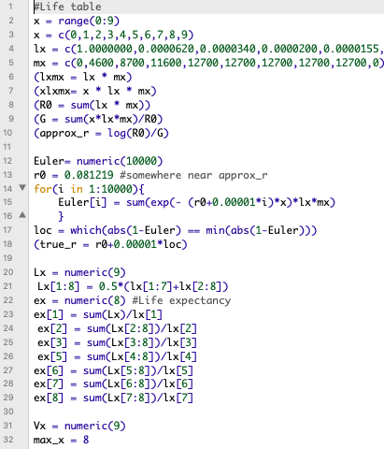Click on the lx vector definition line
The height and width of the screenshot is (449, 384).
point(208,49)
